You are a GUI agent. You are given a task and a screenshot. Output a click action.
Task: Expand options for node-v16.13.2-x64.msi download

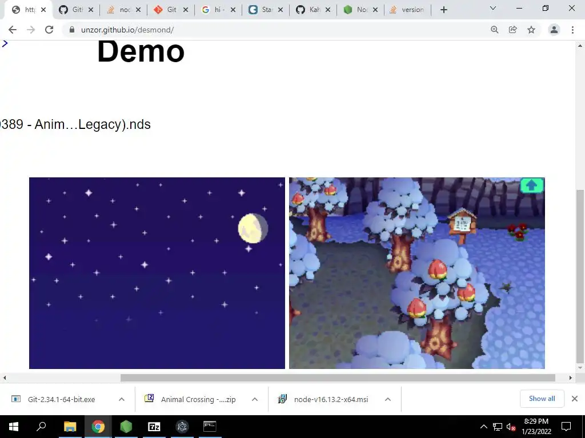(388, 399)
